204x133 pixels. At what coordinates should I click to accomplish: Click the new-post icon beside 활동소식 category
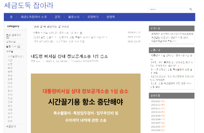pos(19,47)
